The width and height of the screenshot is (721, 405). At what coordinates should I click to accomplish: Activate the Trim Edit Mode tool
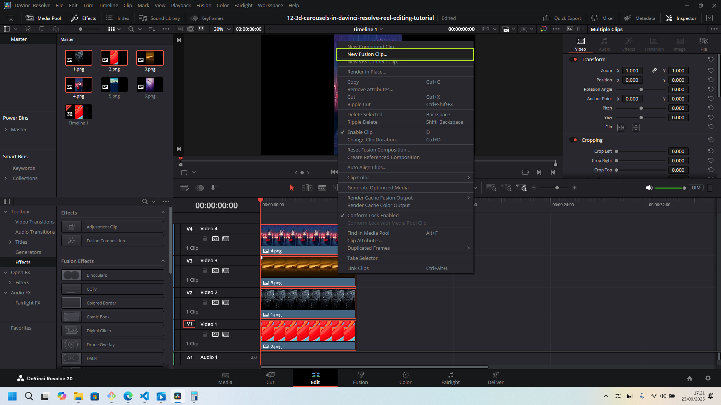coord(307,188)
